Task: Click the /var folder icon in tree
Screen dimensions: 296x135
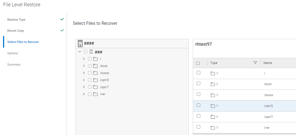Action: click(x=95, y=94)
